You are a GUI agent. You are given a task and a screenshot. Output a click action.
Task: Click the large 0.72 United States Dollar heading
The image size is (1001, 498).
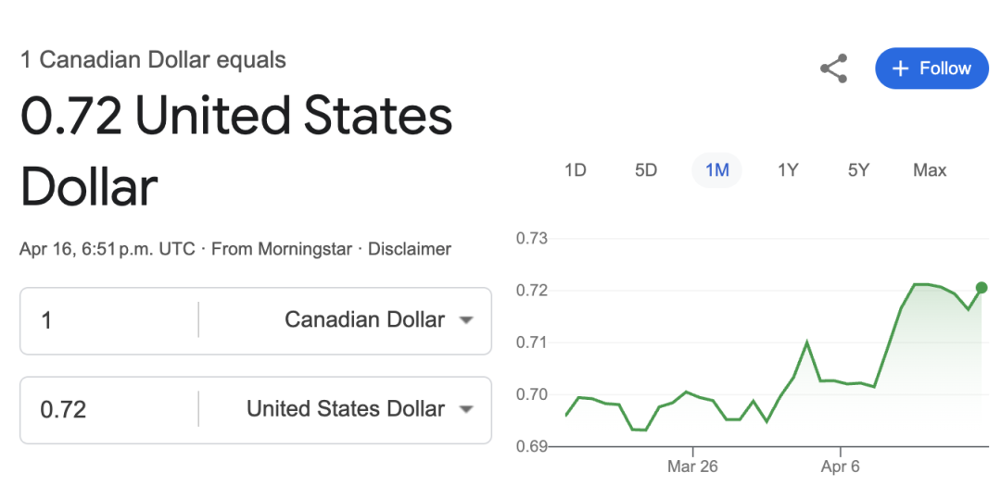click(236, 152)
